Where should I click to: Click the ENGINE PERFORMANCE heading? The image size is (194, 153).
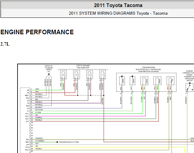pos(37,32)
